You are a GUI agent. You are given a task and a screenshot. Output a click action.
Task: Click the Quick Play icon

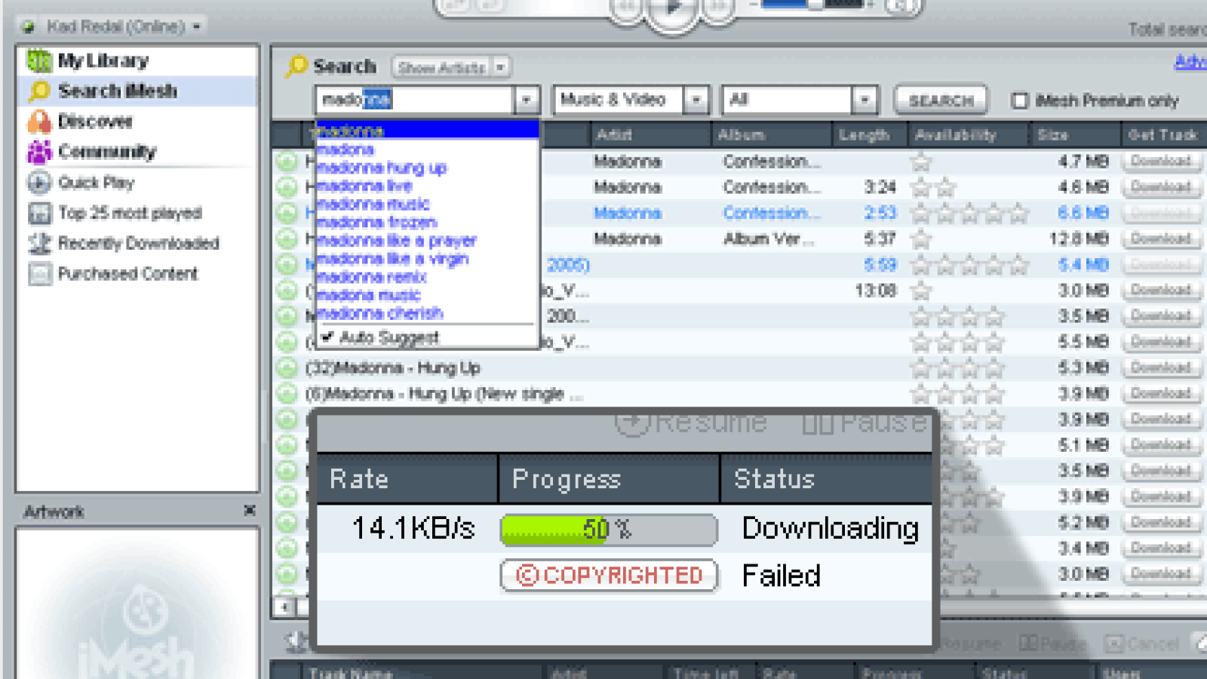coord(39,183)
